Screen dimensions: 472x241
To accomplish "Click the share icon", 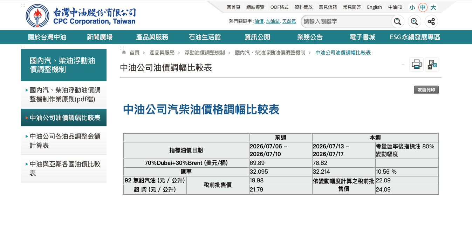I will pyautogui.click(x=431, y=22).
